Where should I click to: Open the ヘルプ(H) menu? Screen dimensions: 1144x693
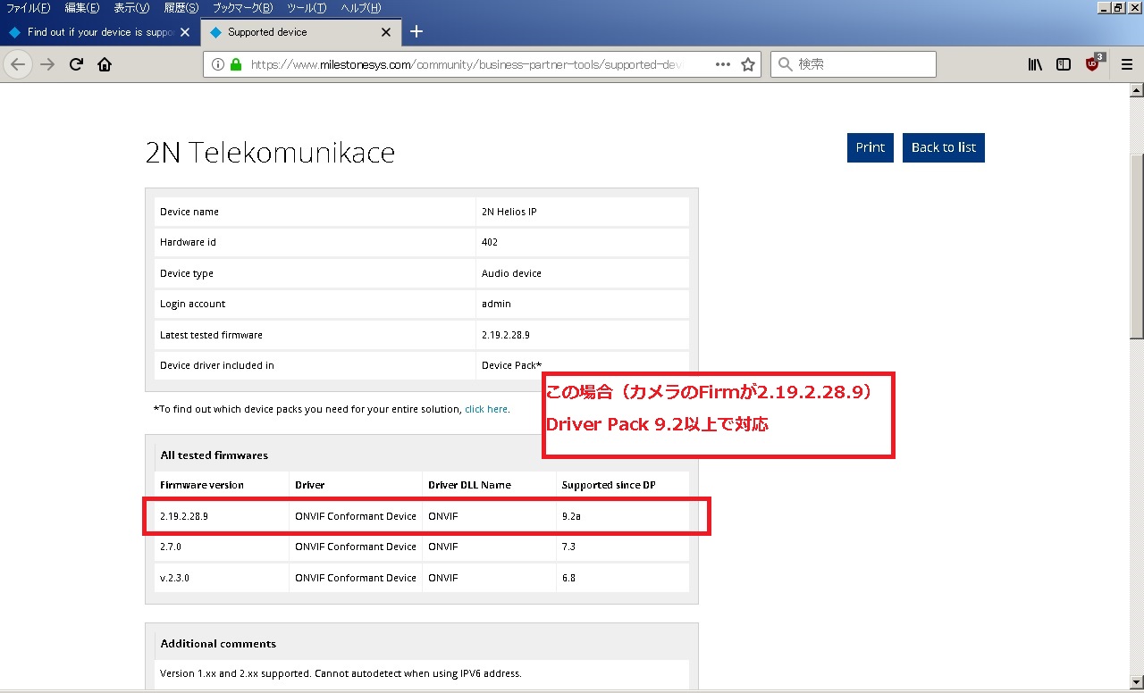click(x=361, y=8)
